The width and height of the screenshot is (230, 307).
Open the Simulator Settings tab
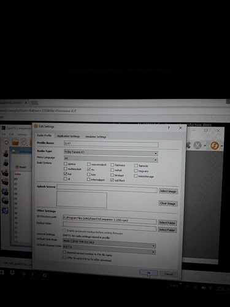[x=96, y=137]
